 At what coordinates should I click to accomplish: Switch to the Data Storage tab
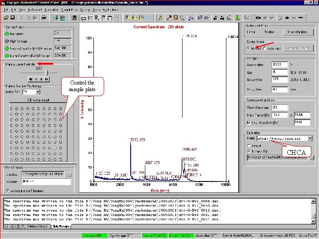[x=61, y=226]
